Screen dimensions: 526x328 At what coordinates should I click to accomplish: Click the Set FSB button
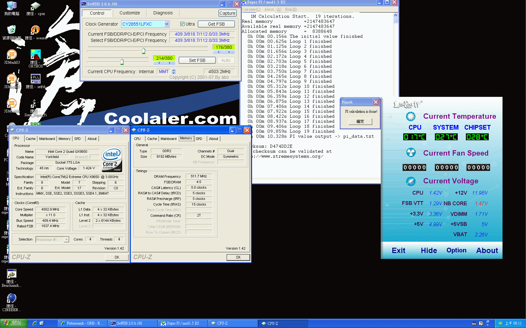click(197, 60)
